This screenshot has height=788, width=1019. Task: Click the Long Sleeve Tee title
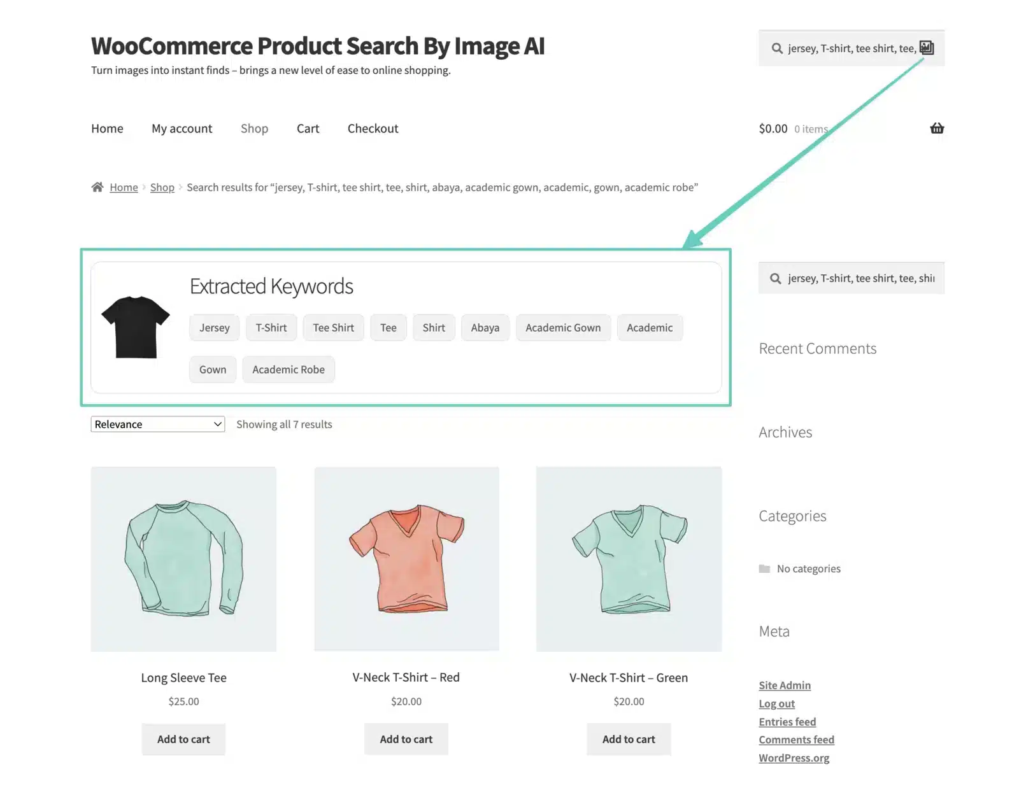[183, 678]
